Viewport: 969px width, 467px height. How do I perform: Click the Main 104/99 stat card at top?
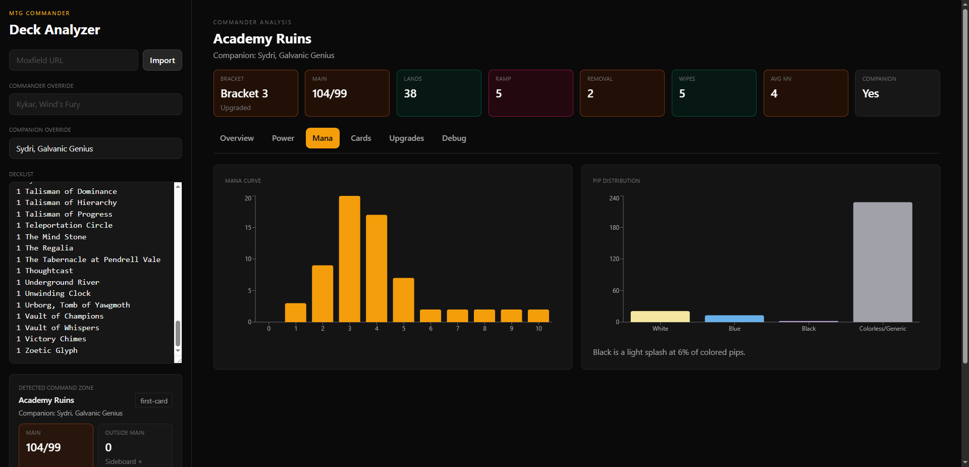[x=347, y=93]
